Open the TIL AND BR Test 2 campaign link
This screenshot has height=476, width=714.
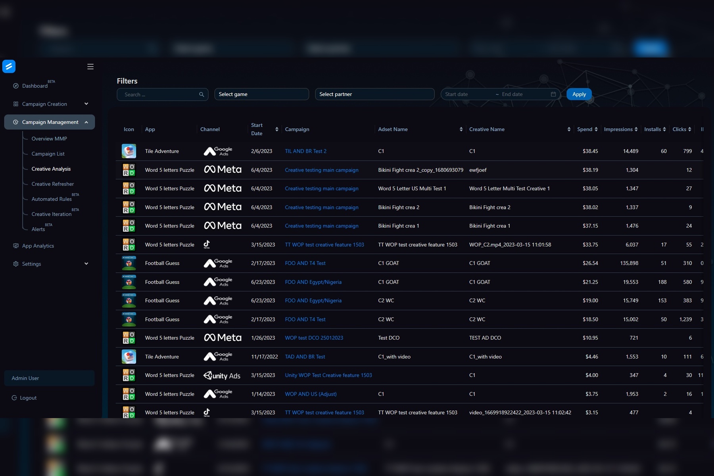(x=305, y=151)
